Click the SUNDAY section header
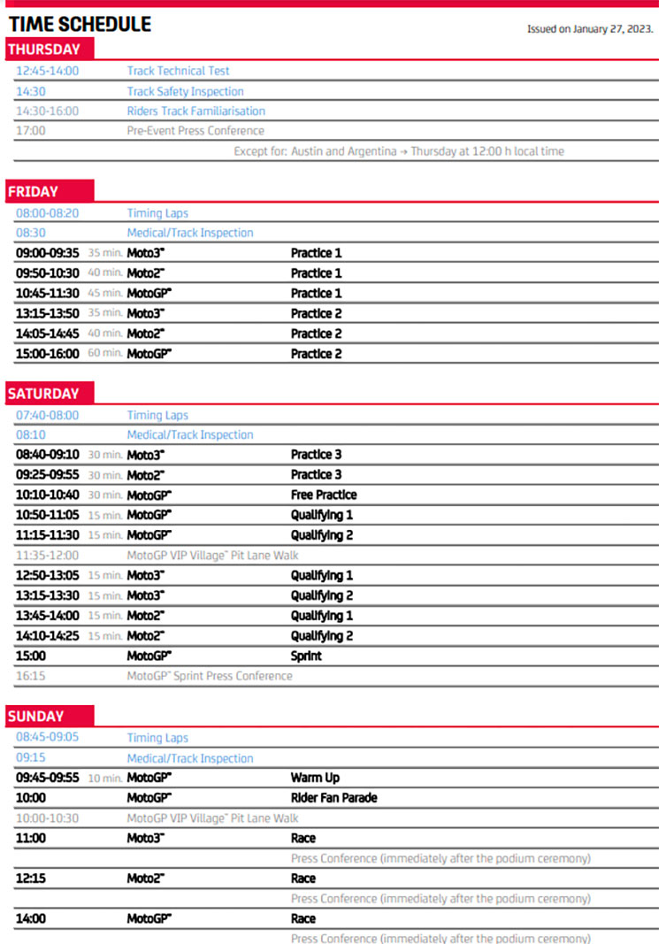 (x=50, y=716)
